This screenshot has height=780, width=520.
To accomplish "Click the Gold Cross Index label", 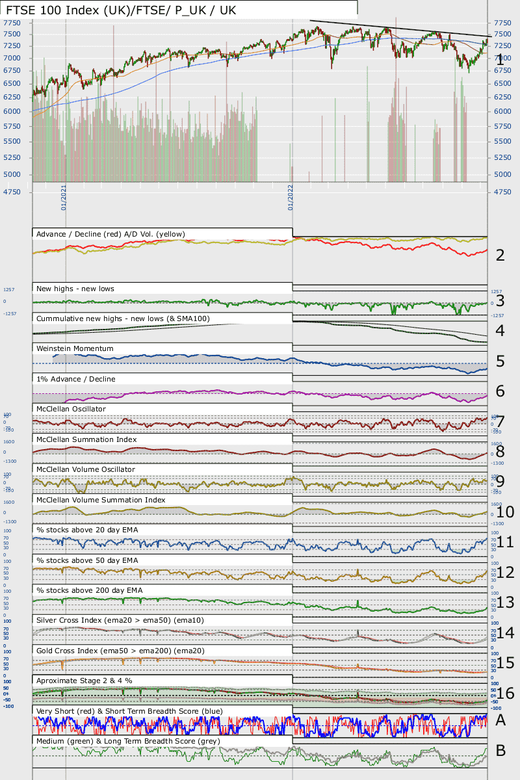I will point(122,651).
